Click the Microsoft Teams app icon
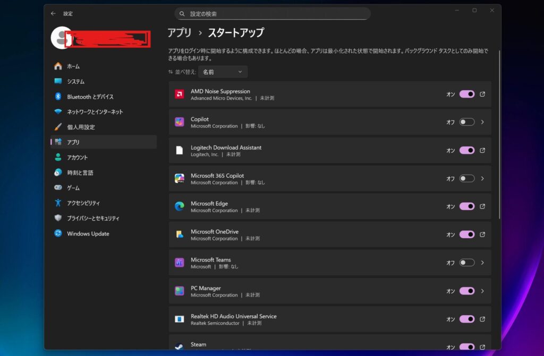 [179, 263]
